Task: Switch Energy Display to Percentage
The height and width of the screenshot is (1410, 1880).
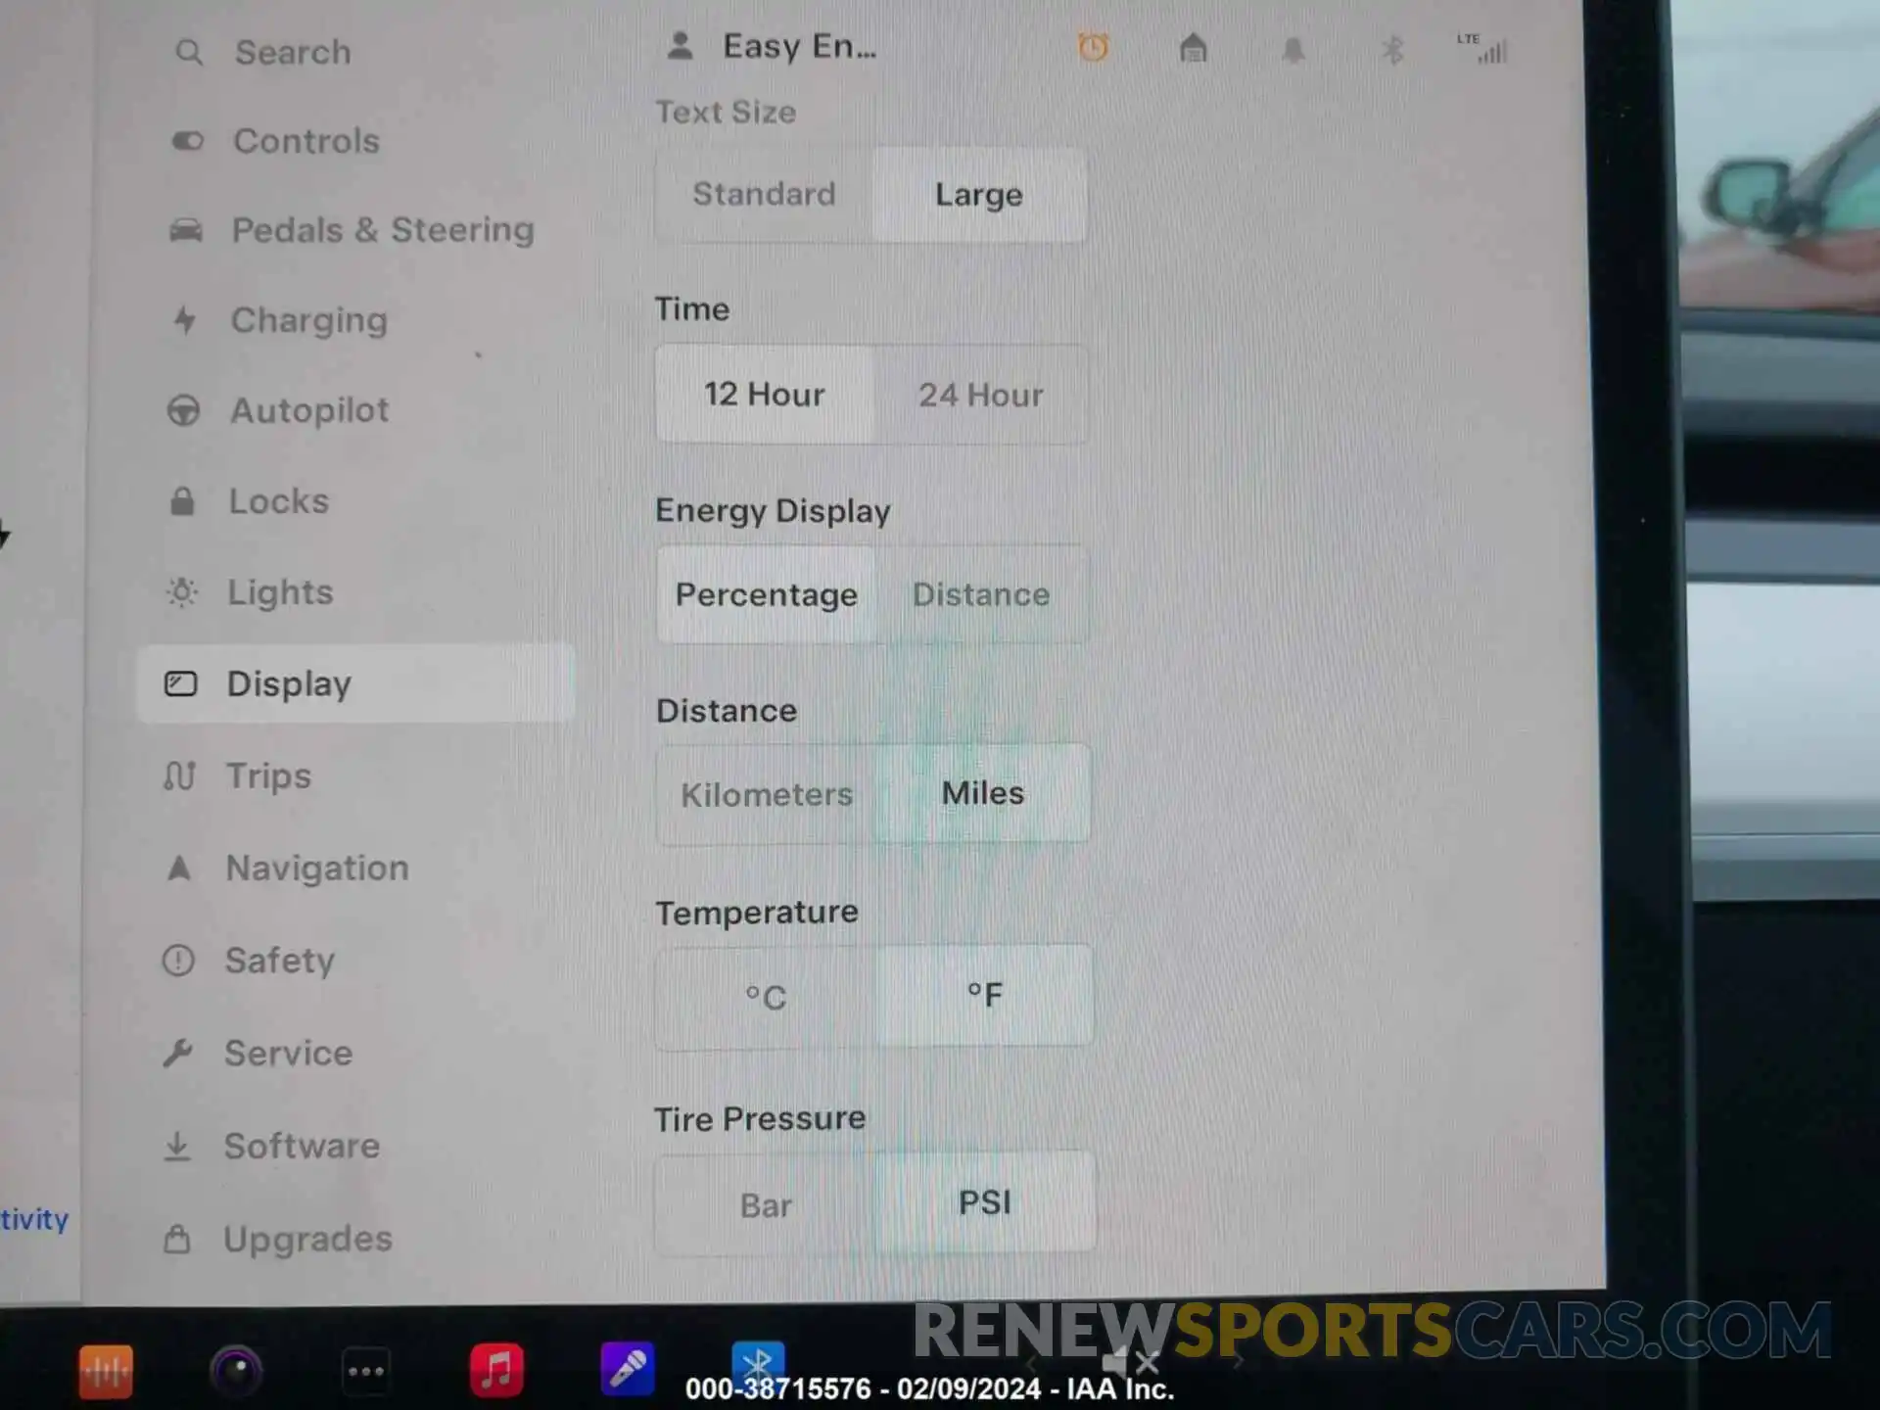Action: [766, 594]
